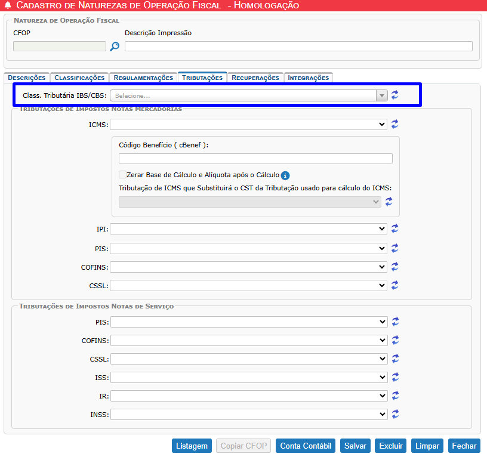Click refresh icon beside ICMS dropdown
Screen dimensions: 487x460
coord(395,124)
